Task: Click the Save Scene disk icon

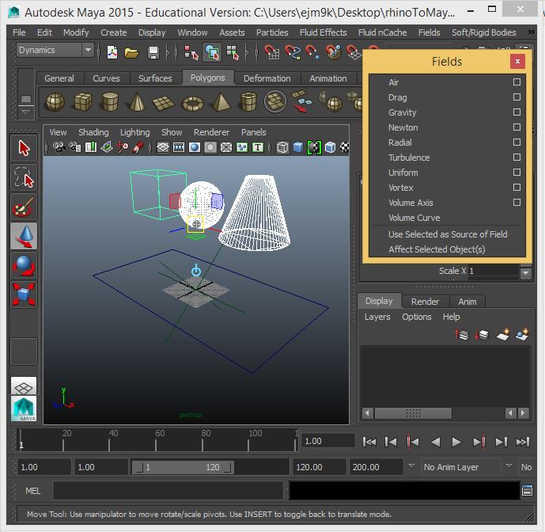Action: pyautogui.click(x=153, y=52)
